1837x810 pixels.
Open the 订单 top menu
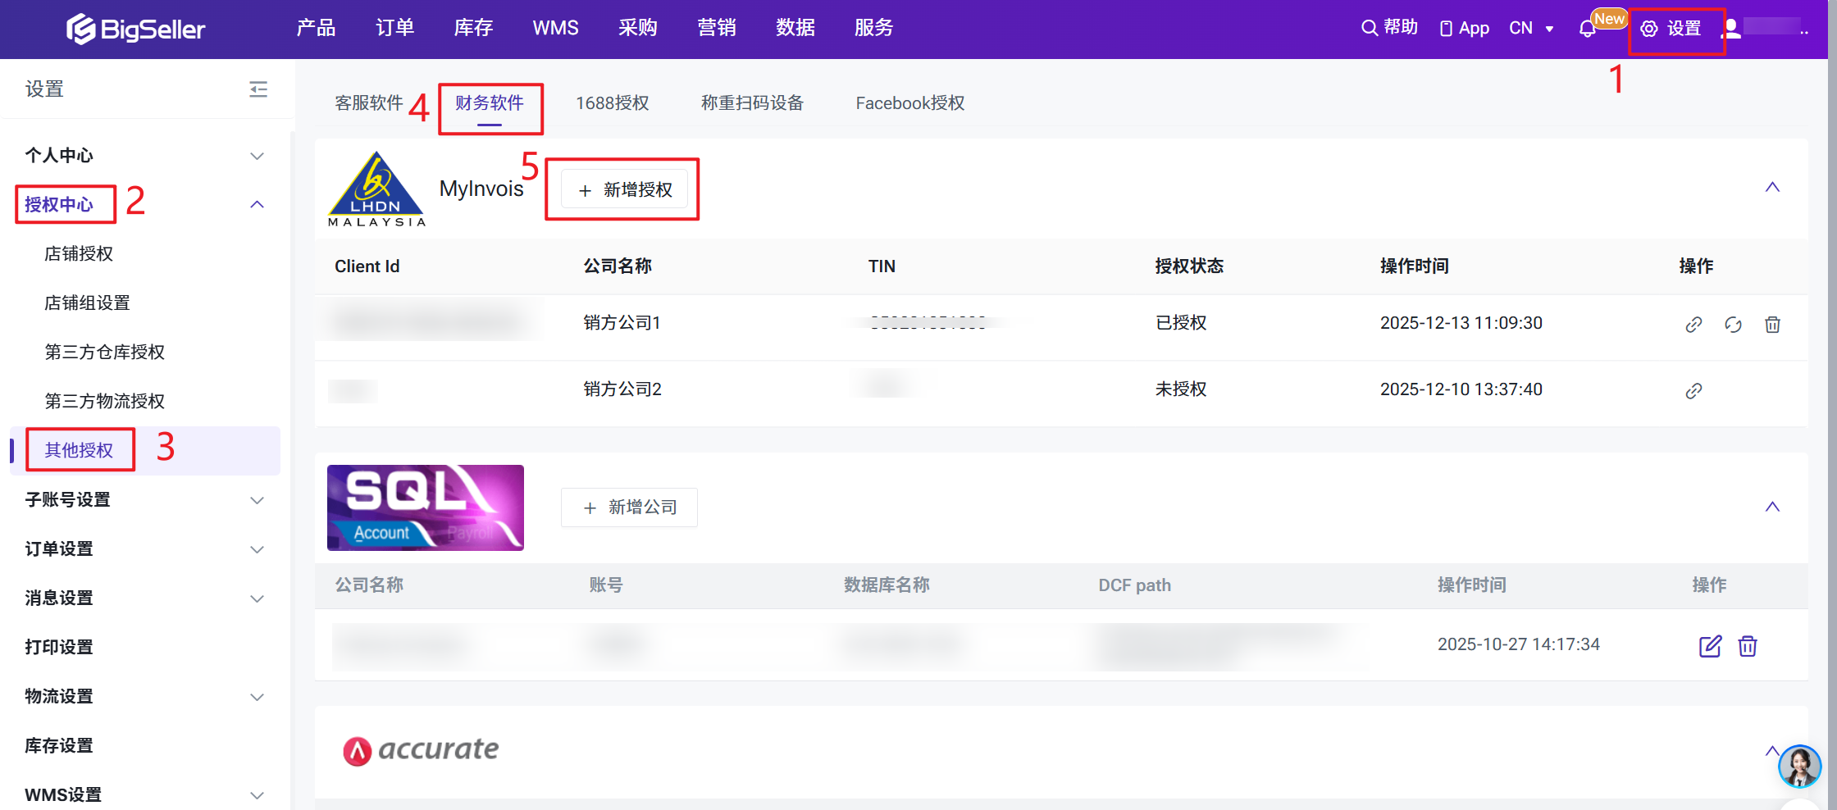[394, 28]
